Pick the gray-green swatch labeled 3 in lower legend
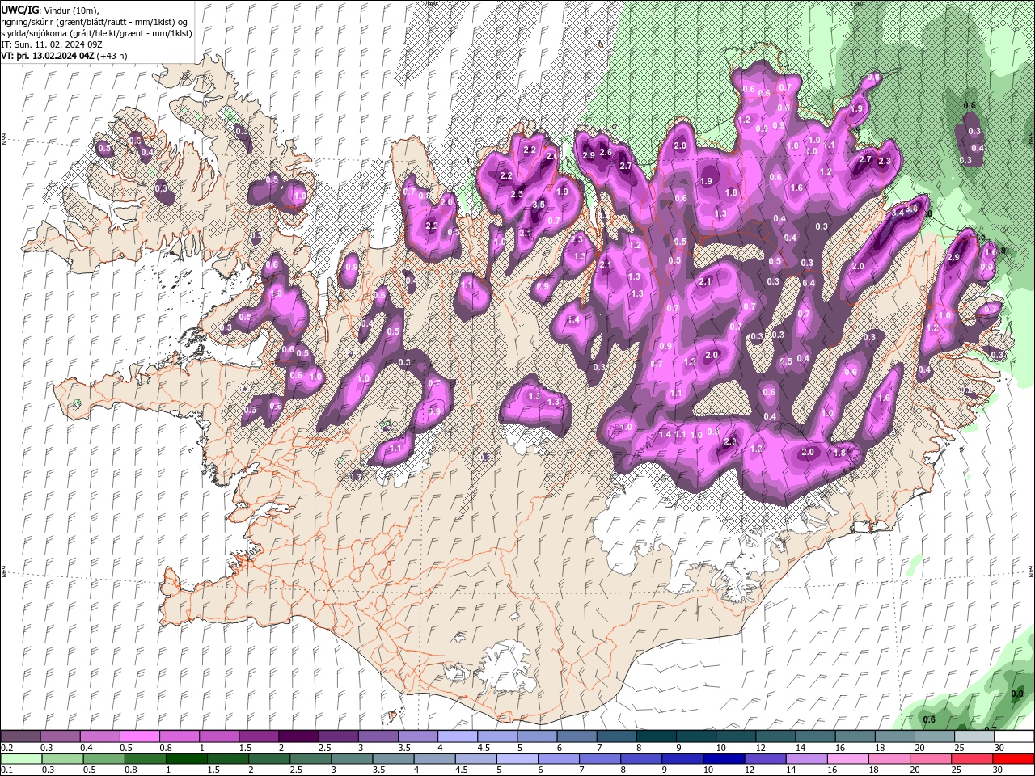The image size is (1035, 776). 351,759
